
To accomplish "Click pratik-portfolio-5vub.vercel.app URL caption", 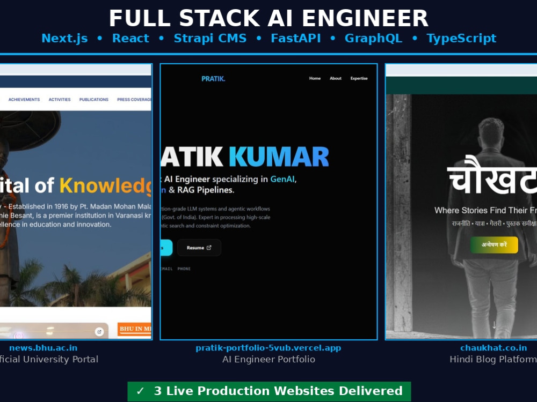I will 268,348.
